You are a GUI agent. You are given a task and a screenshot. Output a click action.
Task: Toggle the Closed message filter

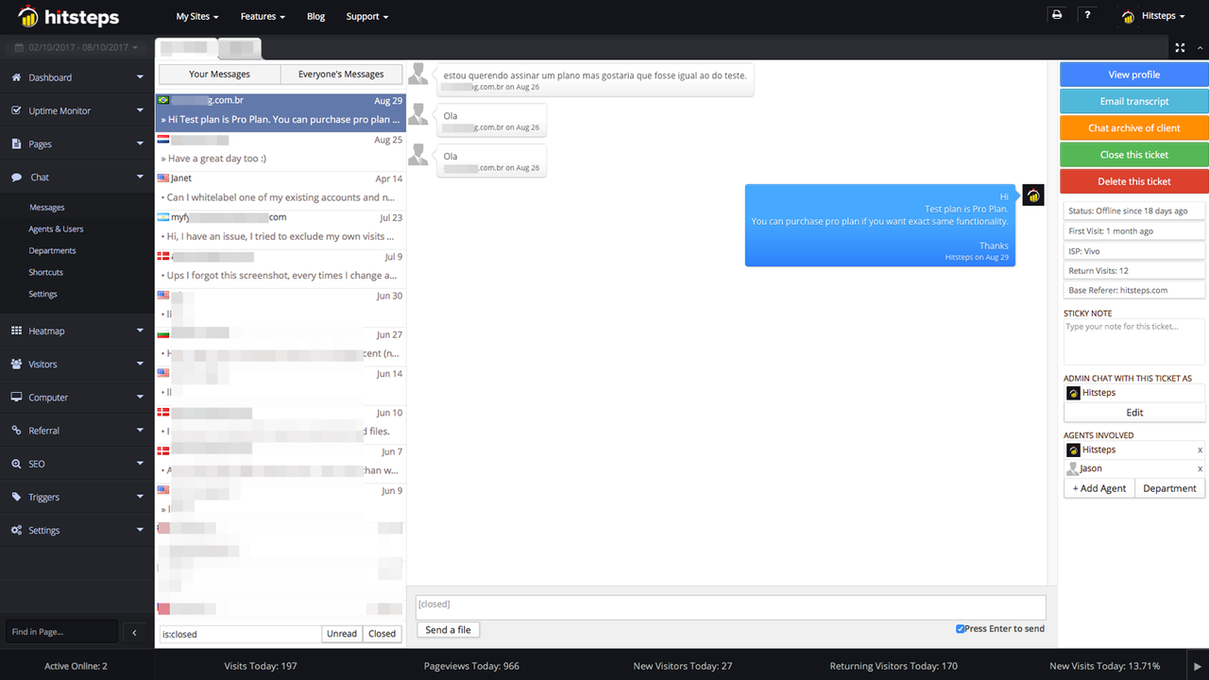click(x=382, y=633)
